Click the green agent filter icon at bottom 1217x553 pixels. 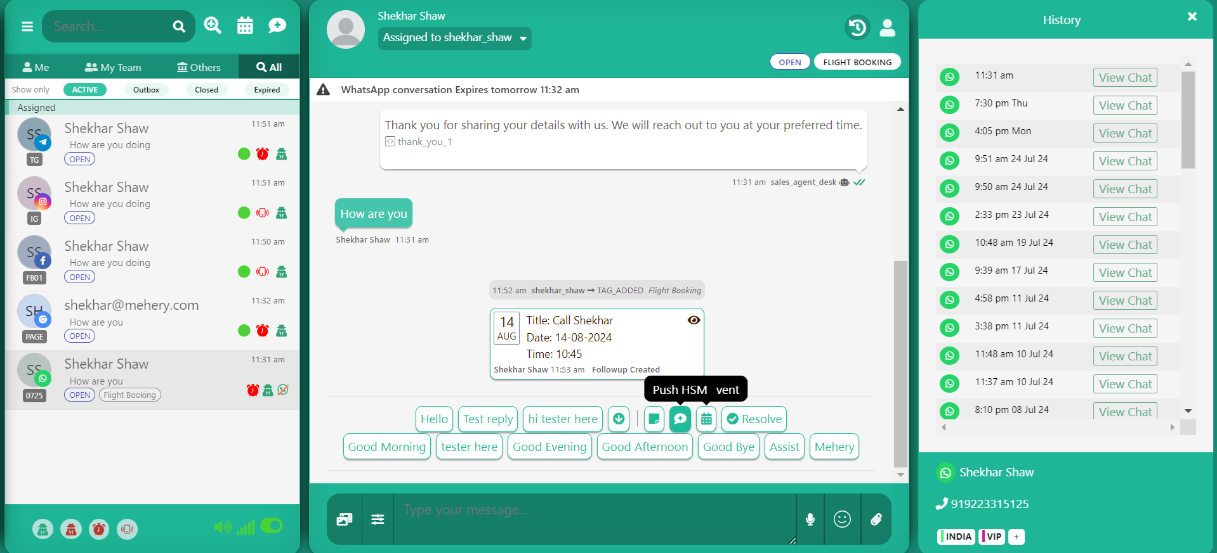pyautogui.click(x=43, y=529)
